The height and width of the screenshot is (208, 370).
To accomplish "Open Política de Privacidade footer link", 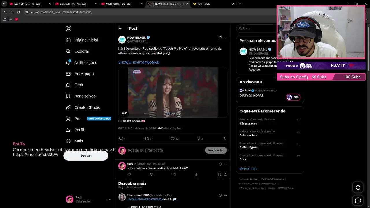I will pyautogui.click(x=273, y=179).
